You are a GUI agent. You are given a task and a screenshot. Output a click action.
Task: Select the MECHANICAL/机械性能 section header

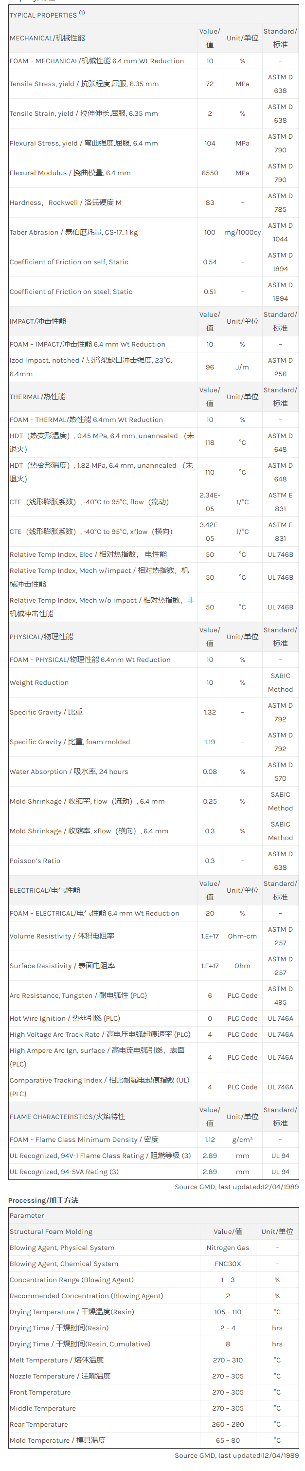(47, 38)
